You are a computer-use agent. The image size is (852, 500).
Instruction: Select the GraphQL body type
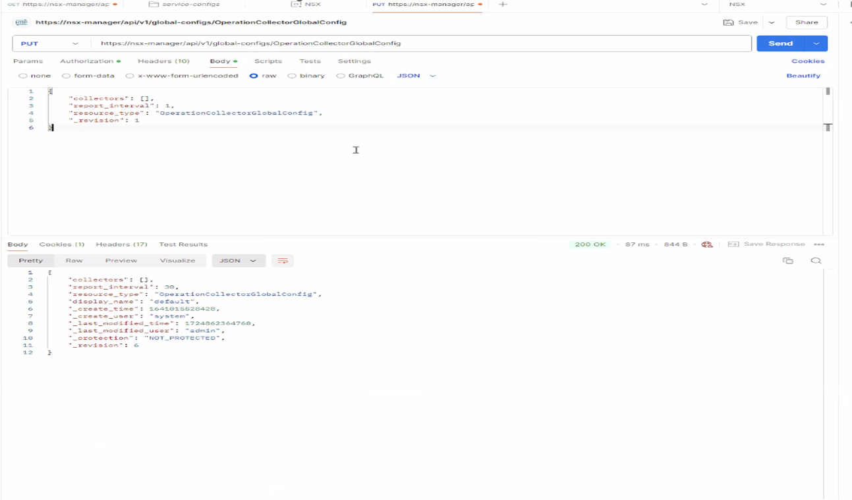(x=341, y=76)
